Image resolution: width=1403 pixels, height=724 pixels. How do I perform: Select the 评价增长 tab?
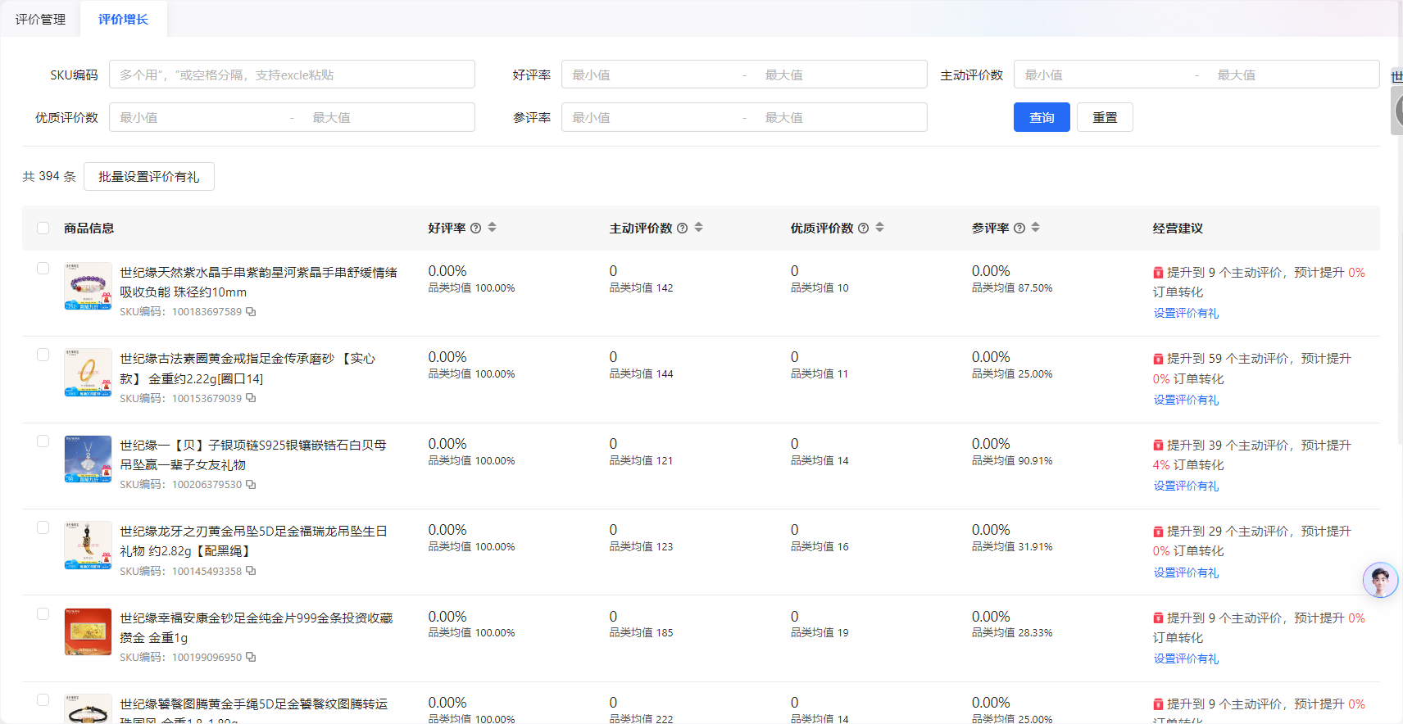point(123,19)
